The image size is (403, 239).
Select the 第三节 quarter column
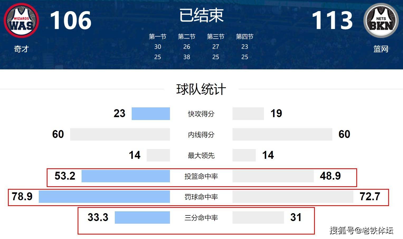(216, 47)
